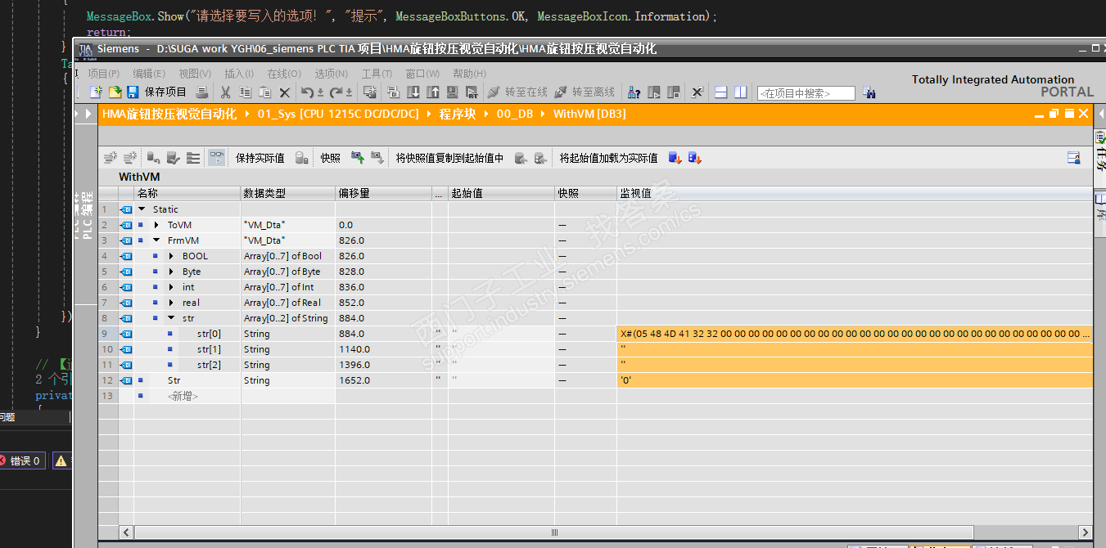The width and height of the screenshot is (1106, 548).
Task: Click the New project icon in toolbar
Action: (x=96, y=92)
